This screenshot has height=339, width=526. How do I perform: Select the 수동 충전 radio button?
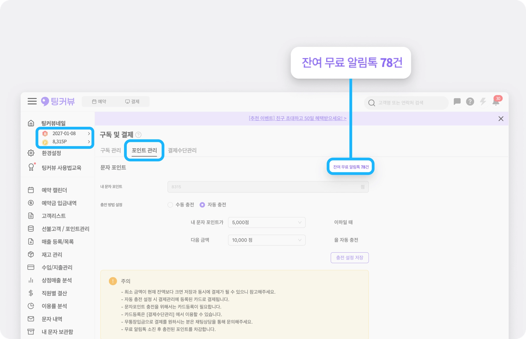[170, 205]
